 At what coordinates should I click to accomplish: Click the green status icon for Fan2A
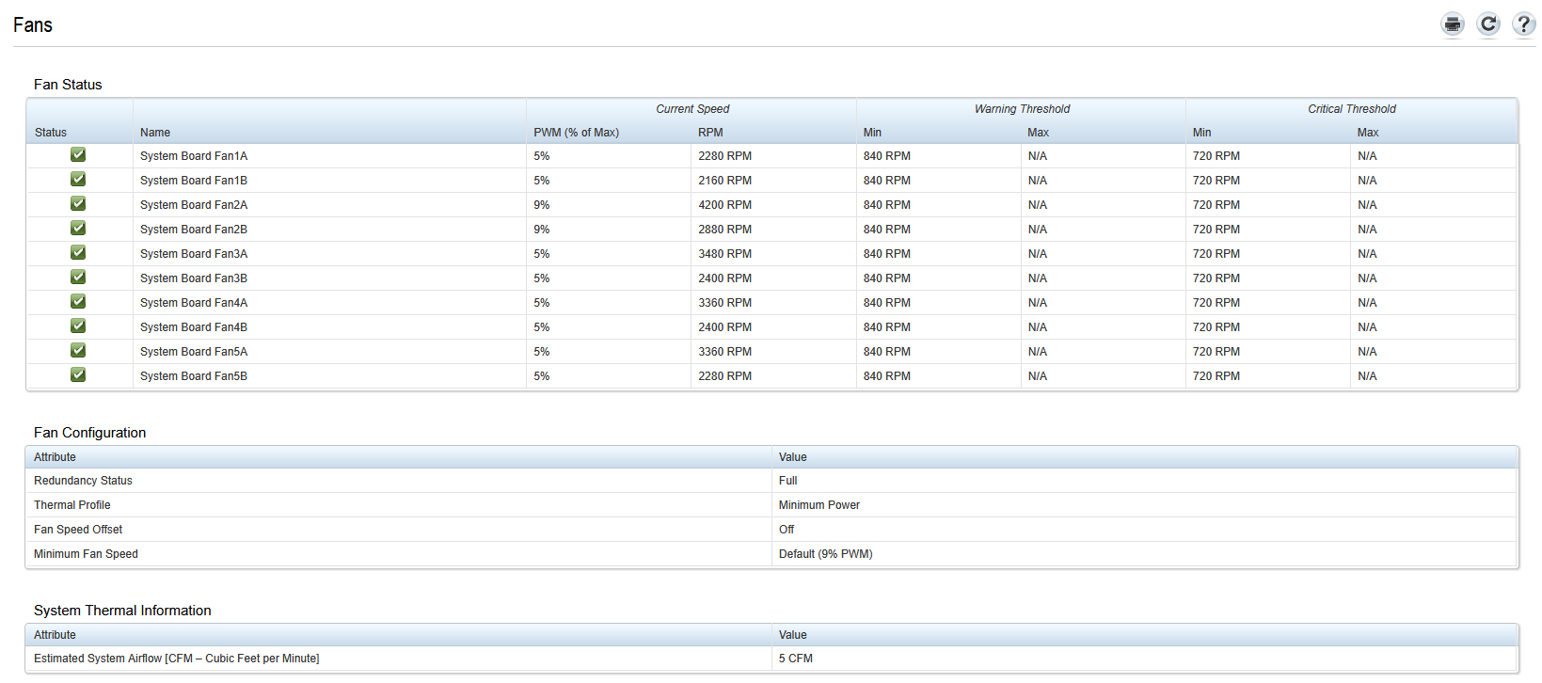78,204
